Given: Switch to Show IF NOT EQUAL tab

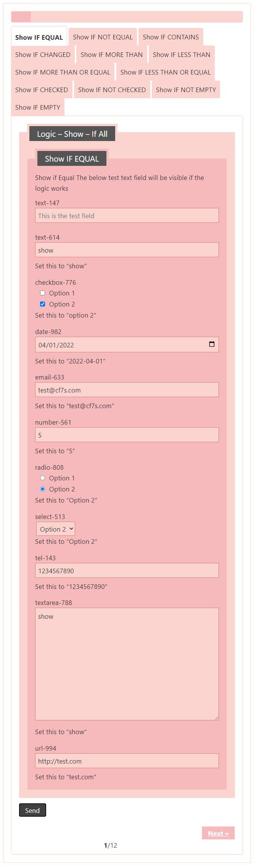Looking at the screenshot, I should pyautogui.click(x=103, y=37).
